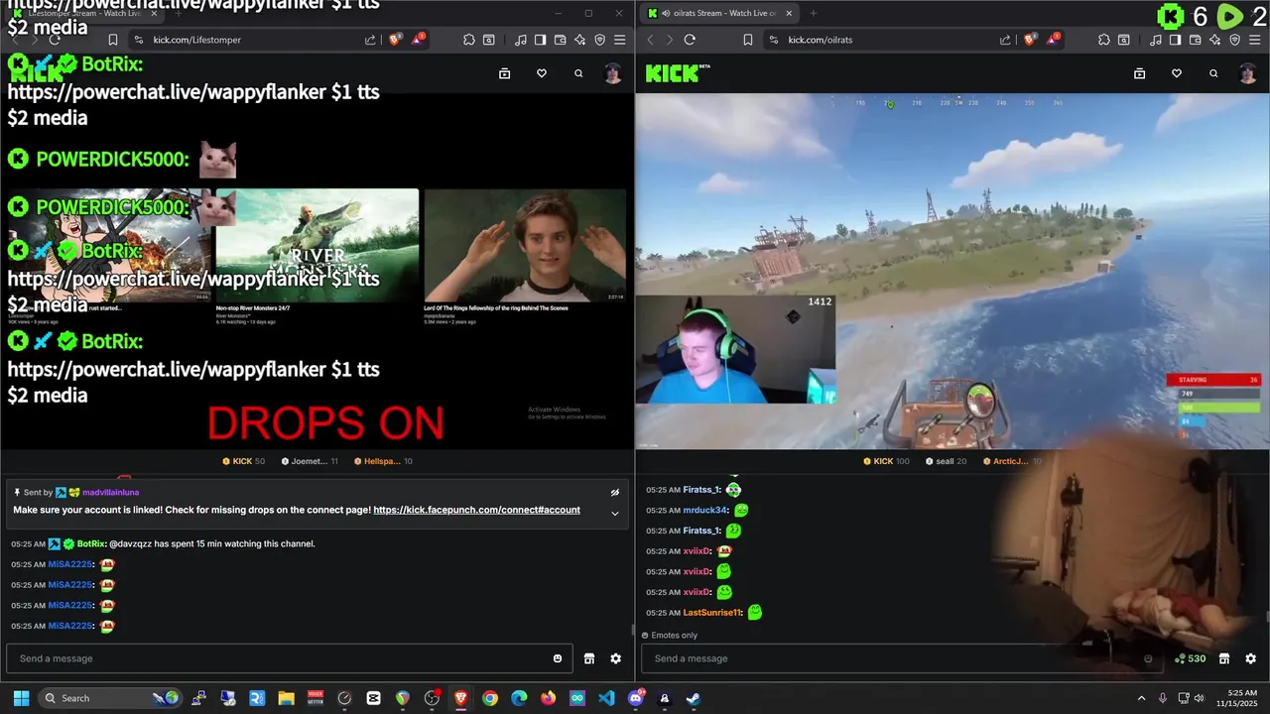Open search on the oilrats Kick page
1270x714 pixels.
pyautogui.click(x=1213, y=73)
